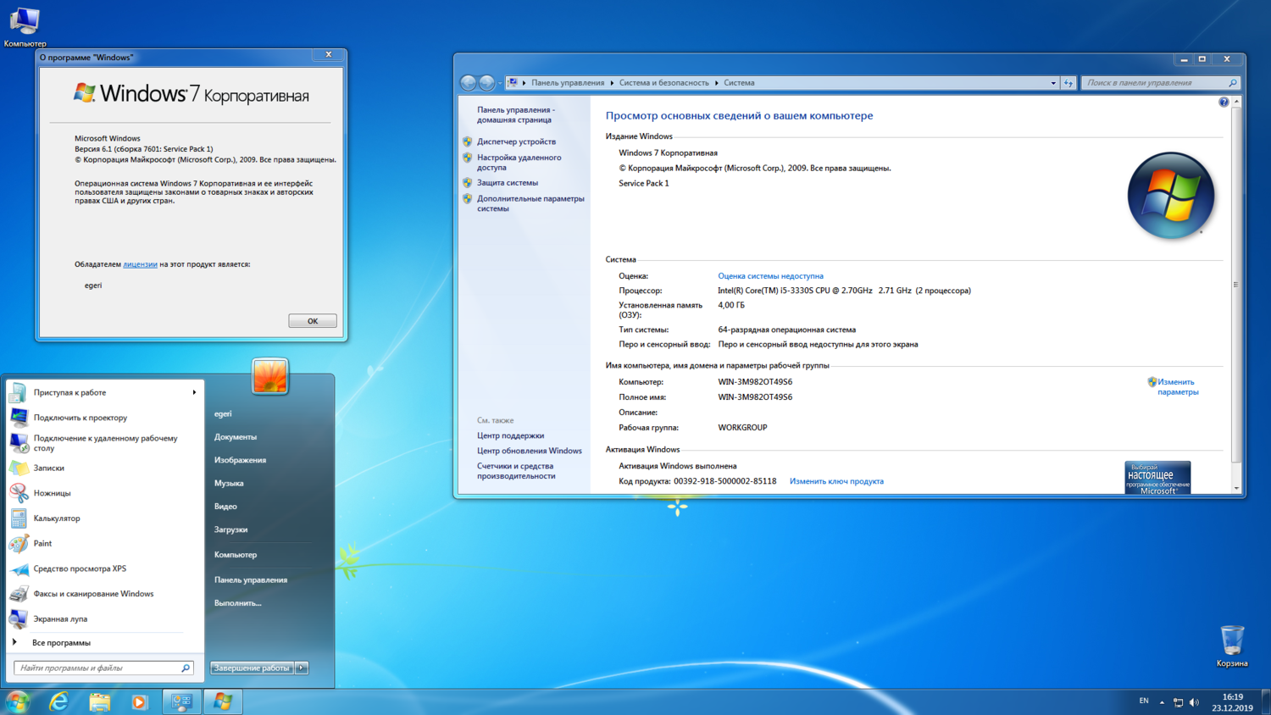The image size is (1271, 715).
Task: Open egeri user folder in the Start menu
Action: coord(223,413)
